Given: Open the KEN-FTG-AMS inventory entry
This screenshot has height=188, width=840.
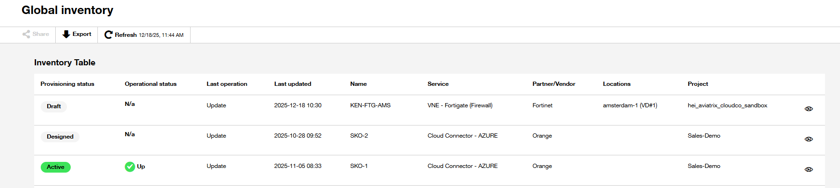Looking at the screenshot, I should coord(370,105).
